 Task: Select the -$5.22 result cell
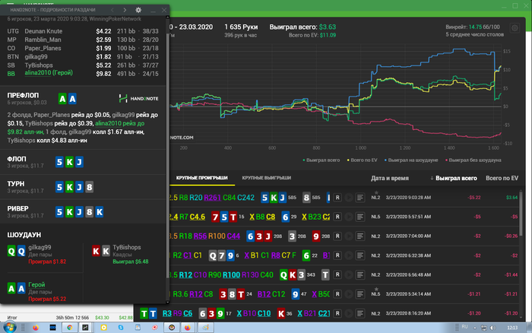click(x=474, y=198)
